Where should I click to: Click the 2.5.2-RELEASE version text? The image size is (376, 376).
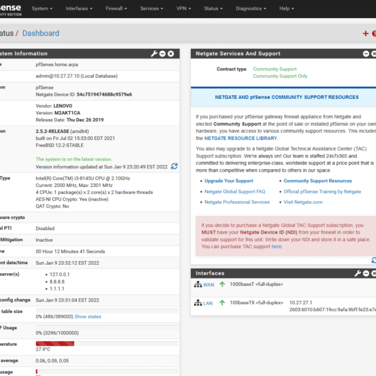[52, 131]
